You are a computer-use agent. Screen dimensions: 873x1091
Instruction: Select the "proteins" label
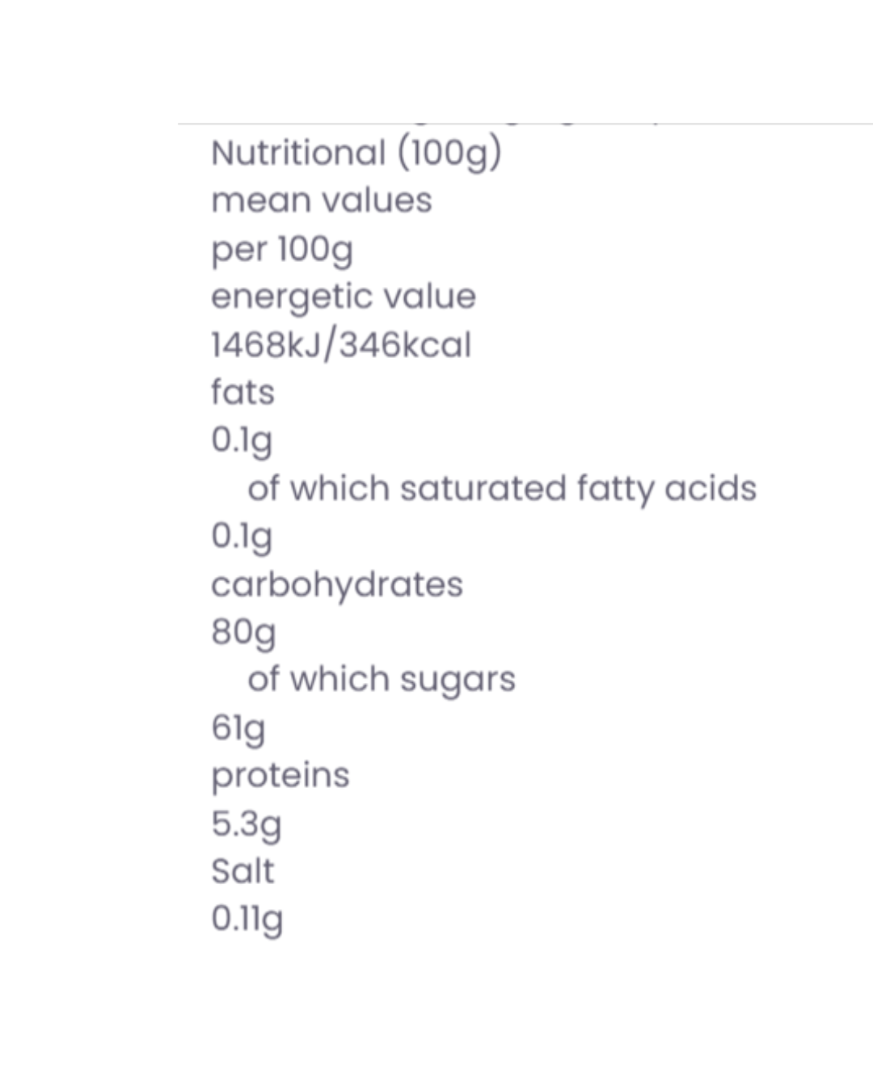tap(280, 776)
